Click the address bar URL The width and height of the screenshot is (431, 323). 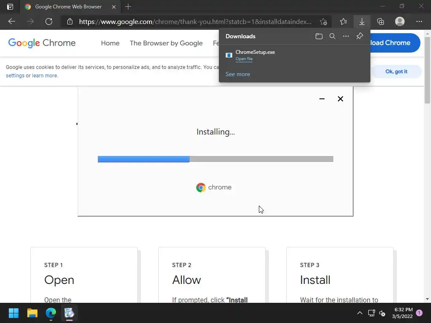[195, 22]
